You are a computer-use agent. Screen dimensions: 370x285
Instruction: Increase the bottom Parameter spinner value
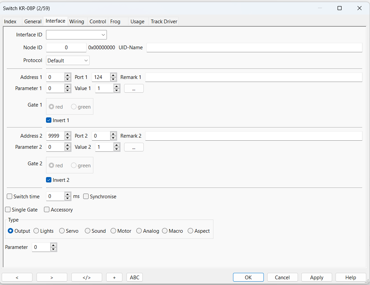click(53, 245)
